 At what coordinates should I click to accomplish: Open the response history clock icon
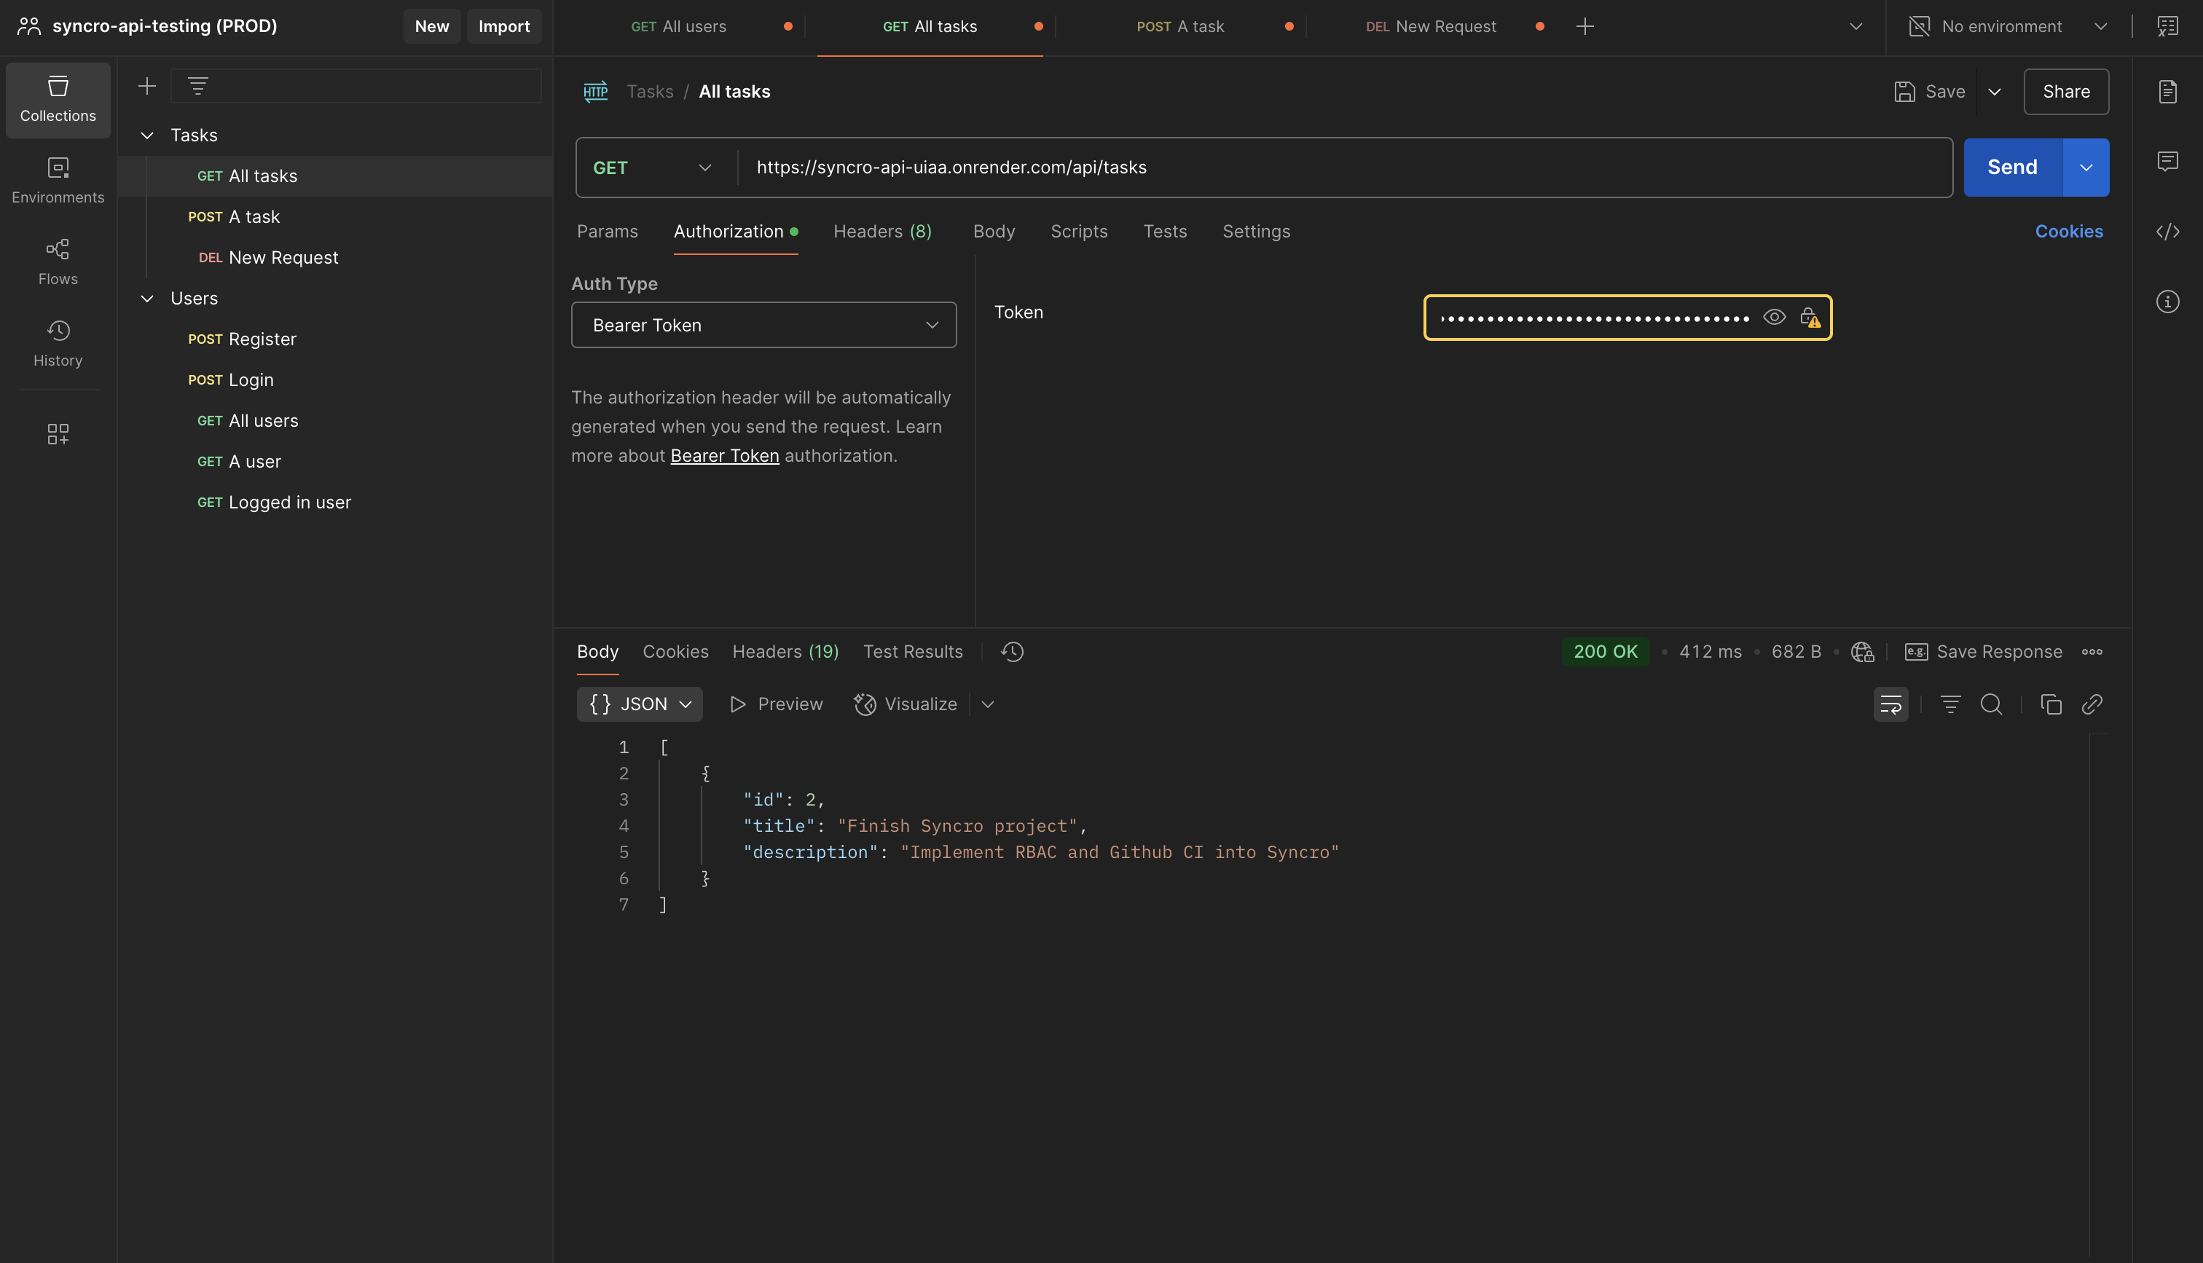(x=1012, y=651)
